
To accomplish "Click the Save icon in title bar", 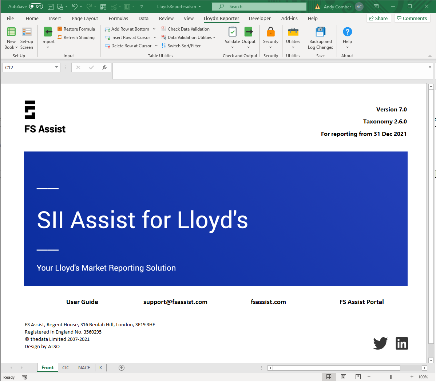I will click(x=51, y=7).
